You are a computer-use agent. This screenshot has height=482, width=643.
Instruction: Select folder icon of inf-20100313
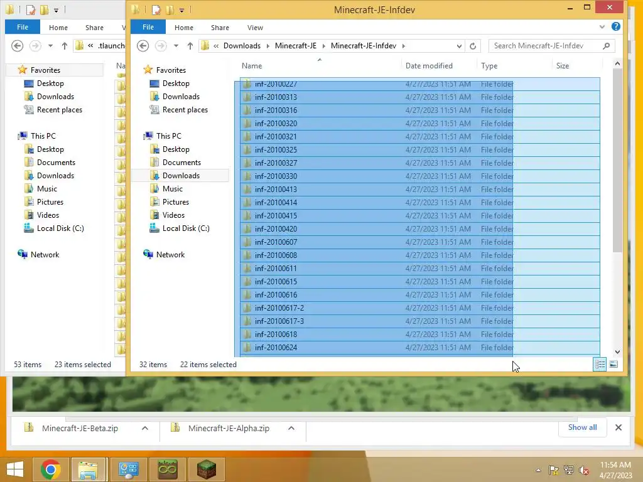pyautogui.click(x=246, y=97)
